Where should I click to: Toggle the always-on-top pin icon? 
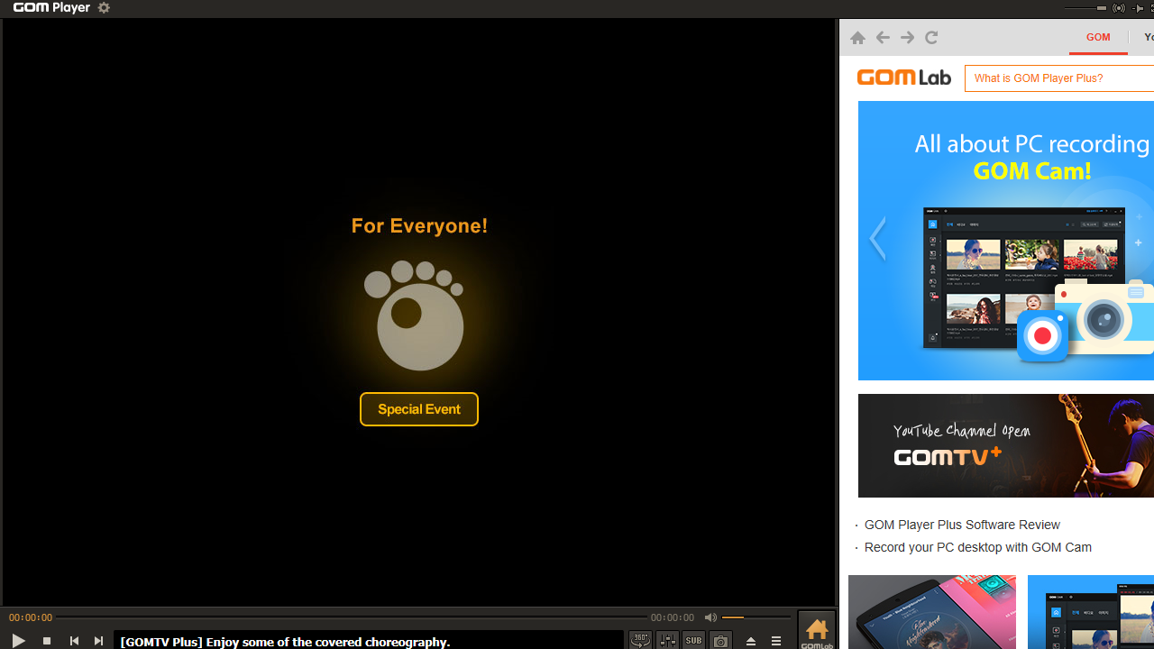click(x=1138, y=8)
